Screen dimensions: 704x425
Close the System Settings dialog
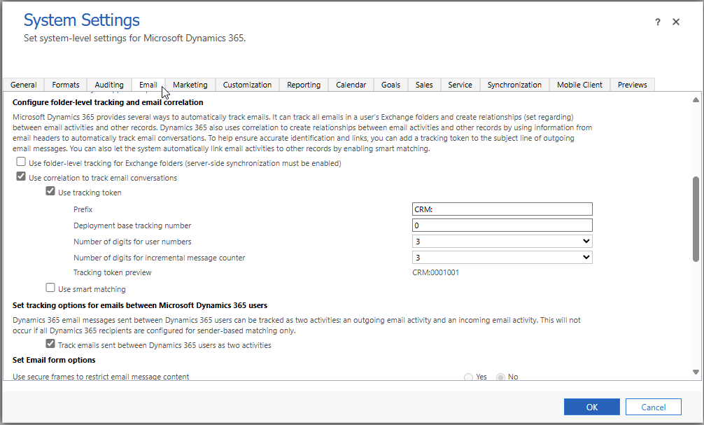click(x=676, y=22)
